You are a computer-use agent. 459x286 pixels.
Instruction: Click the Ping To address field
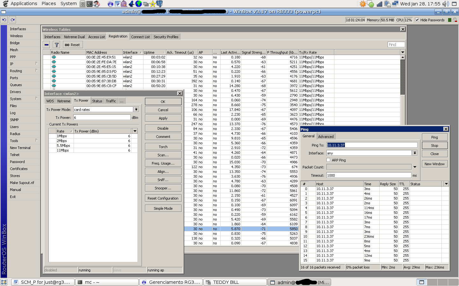point(372,145)
